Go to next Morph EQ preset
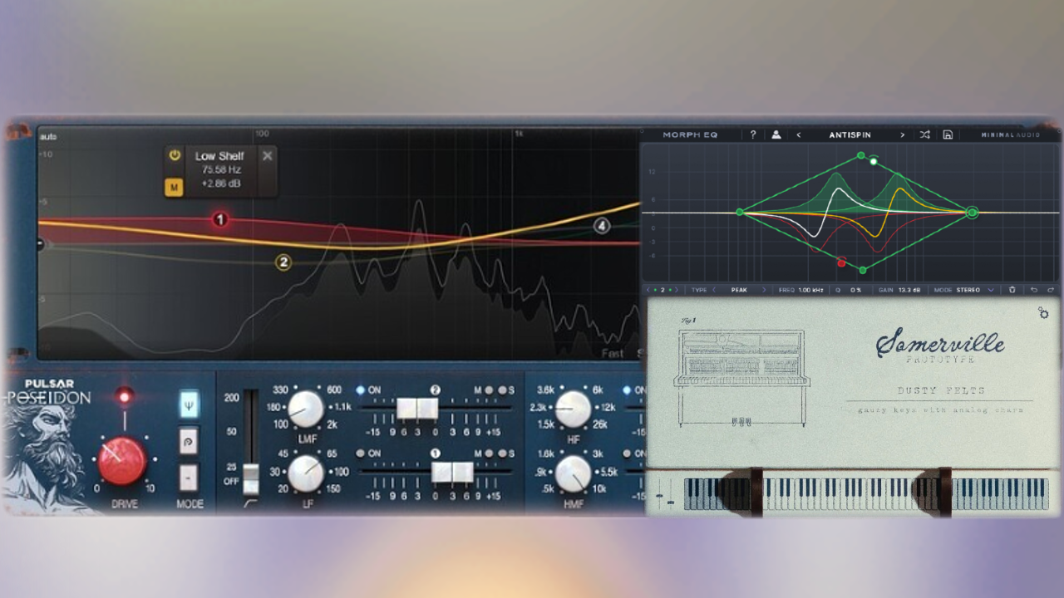This screenshot has height=598, width=1064. (902, 135)
